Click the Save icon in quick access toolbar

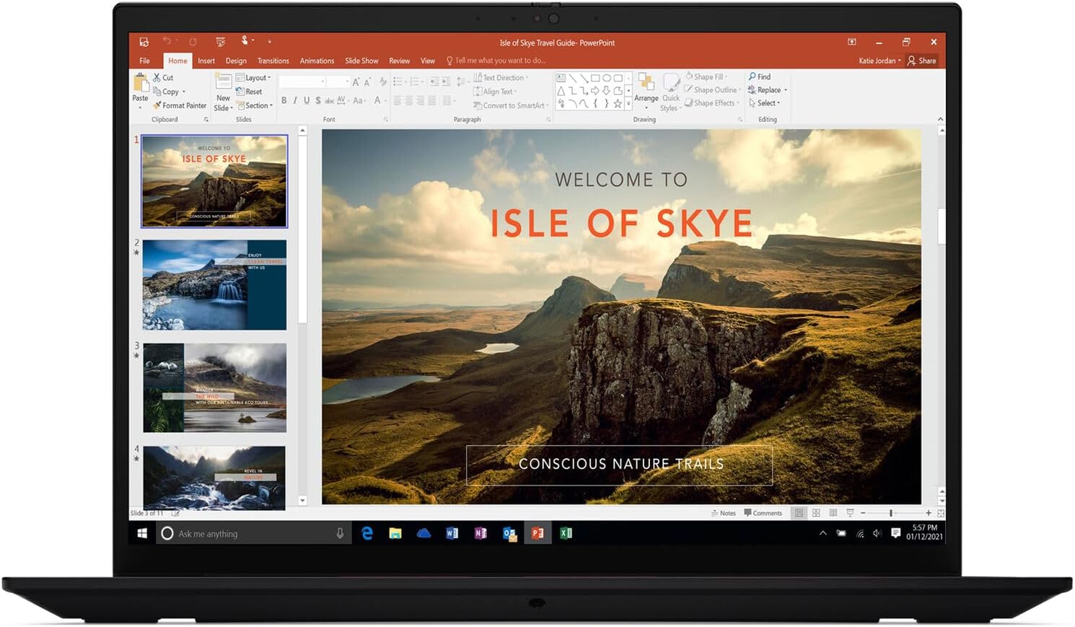pos(144,42)
